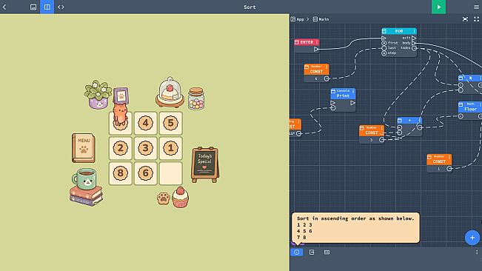Click the cookie tile numbered 5
The width and height of the screenshot is (482, 271).
click(x=170, y=123)
